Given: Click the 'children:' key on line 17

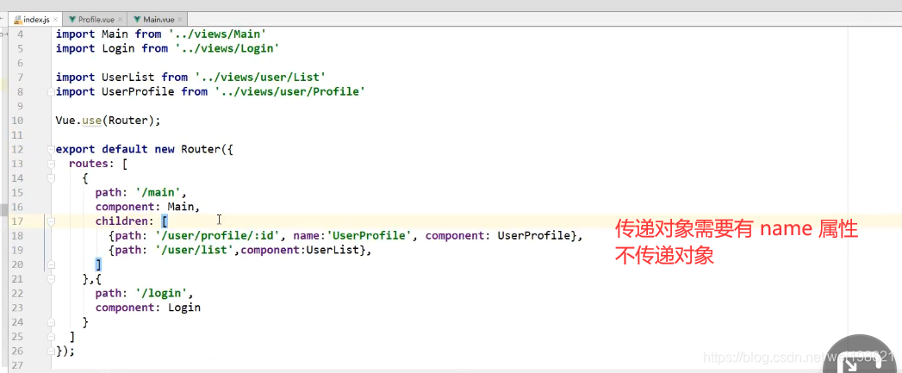Looking at the screenshot, I should click(125, 221).
